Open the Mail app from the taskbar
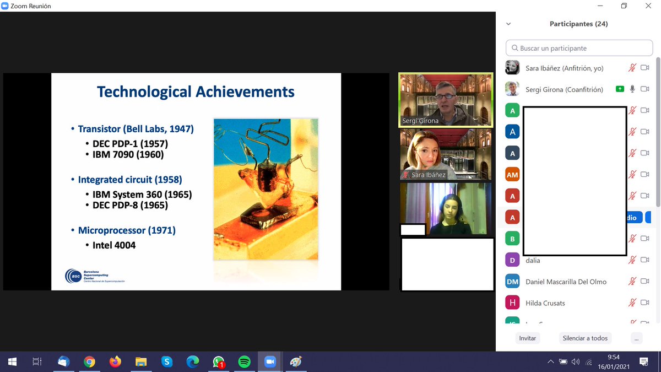The height and width of the screenshot is (372, 661). 64,362
